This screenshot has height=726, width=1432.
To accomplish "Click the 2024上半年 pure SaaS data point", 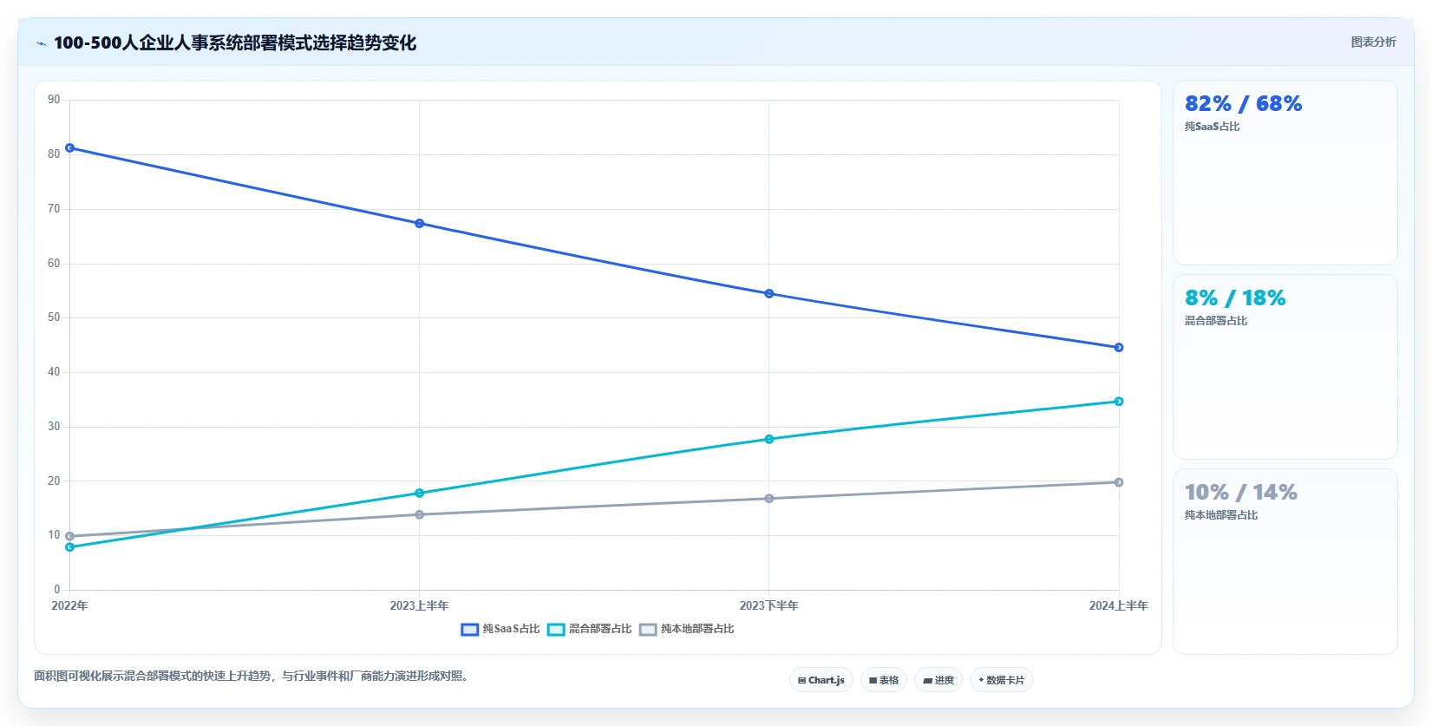I will coord(1119,348).
